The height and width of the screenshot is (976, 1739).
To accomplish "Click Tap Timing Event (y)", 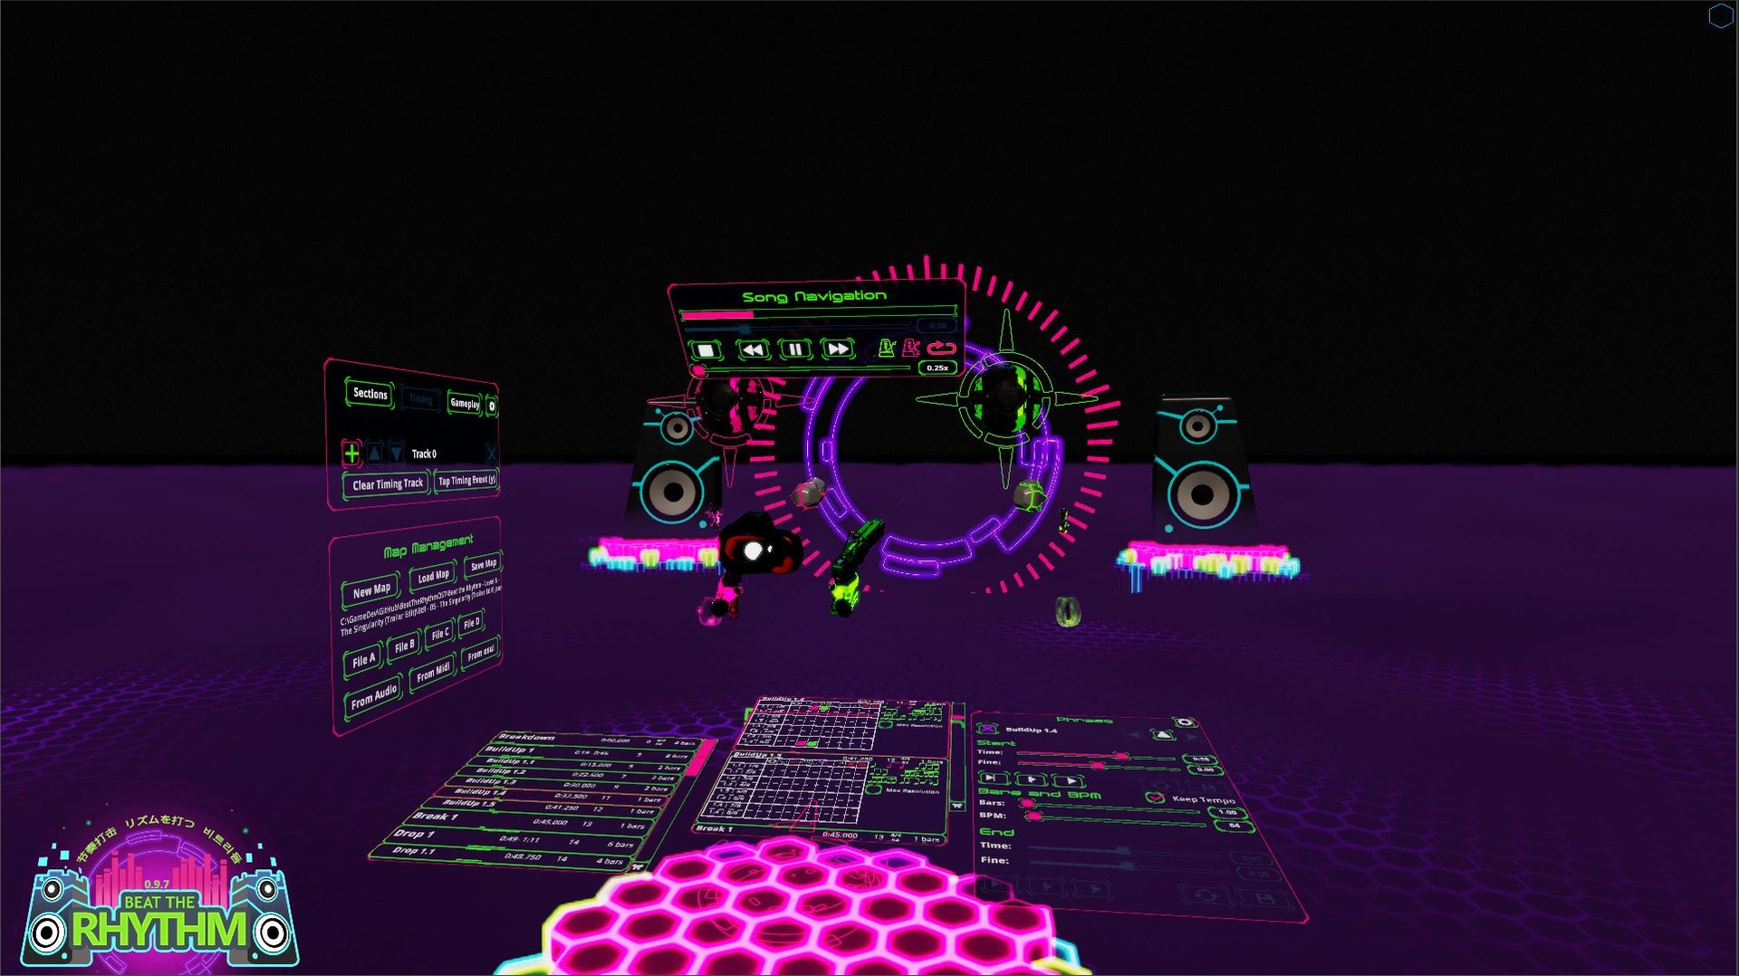I will pos(467,482).
